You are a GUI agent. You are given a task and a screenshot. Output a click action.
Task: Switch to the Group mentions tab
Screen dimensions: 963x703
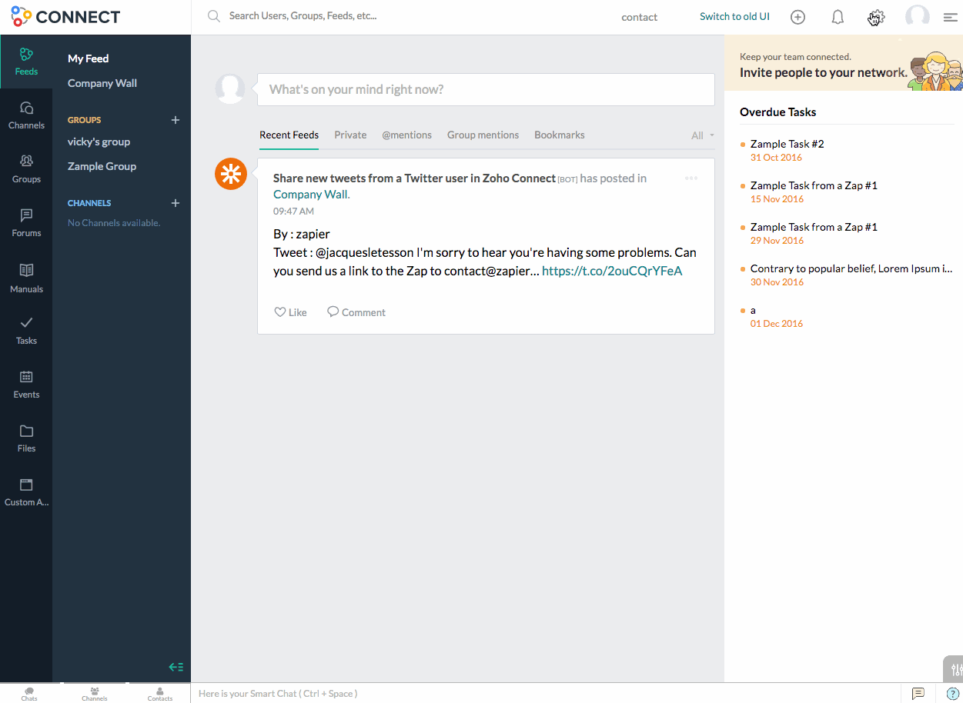point(483,135)
